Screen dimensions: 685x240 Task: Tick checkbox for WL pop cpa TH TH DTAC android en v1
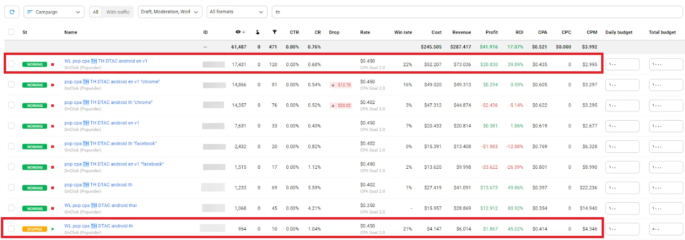[12, 64]
